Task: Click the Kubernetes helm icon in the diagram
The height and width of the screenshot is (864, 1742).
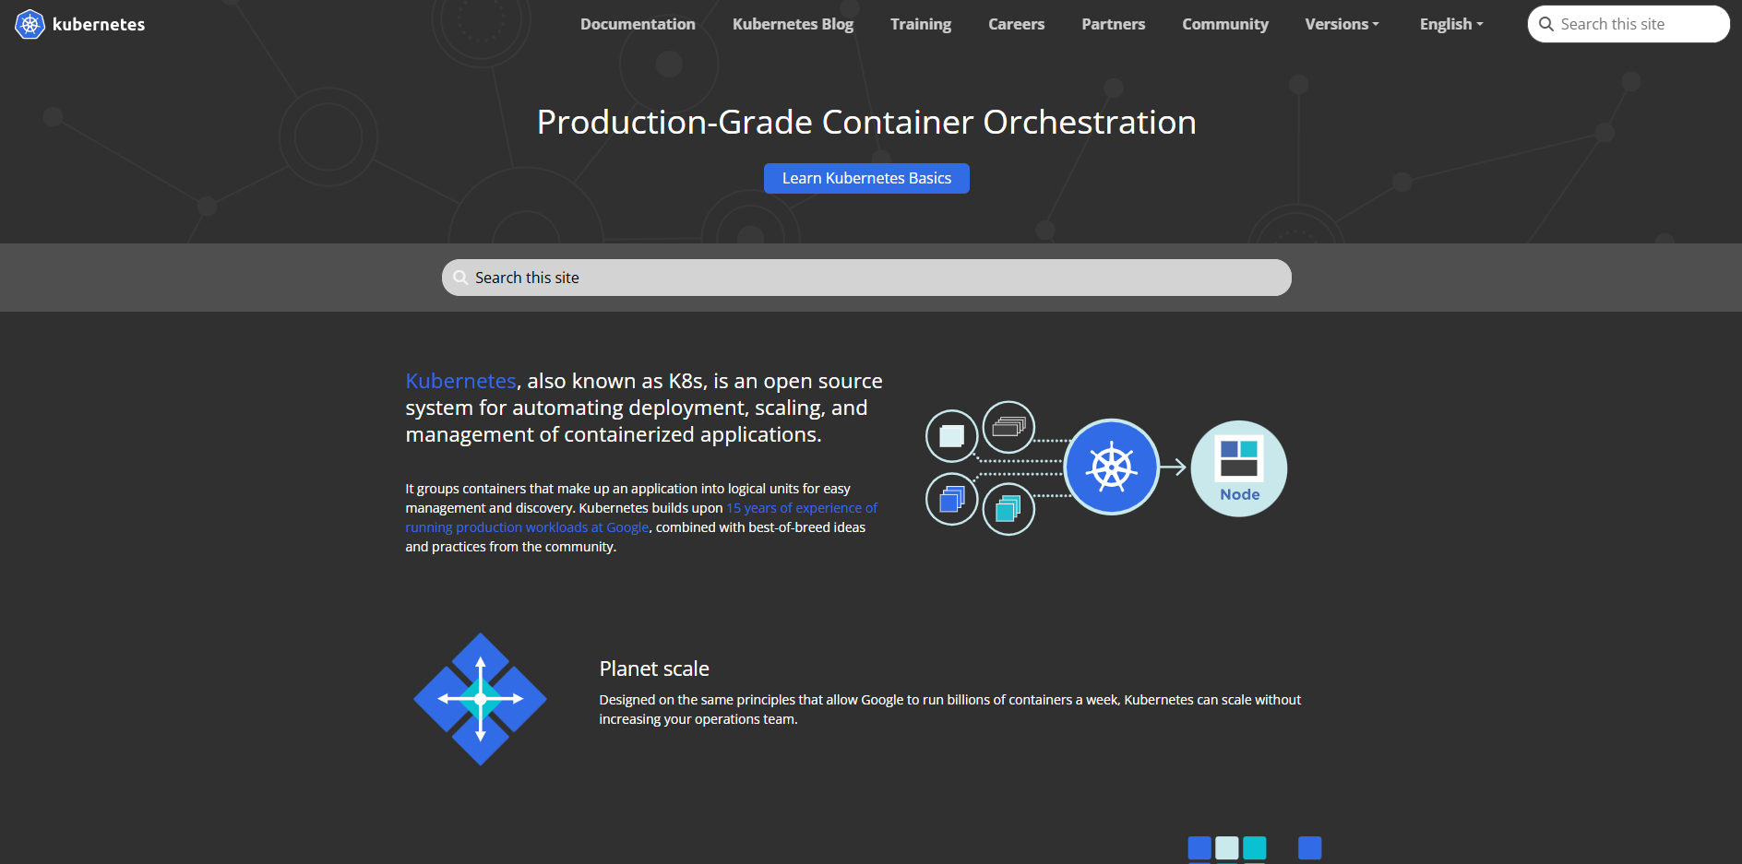Action: click(1112, 467)
